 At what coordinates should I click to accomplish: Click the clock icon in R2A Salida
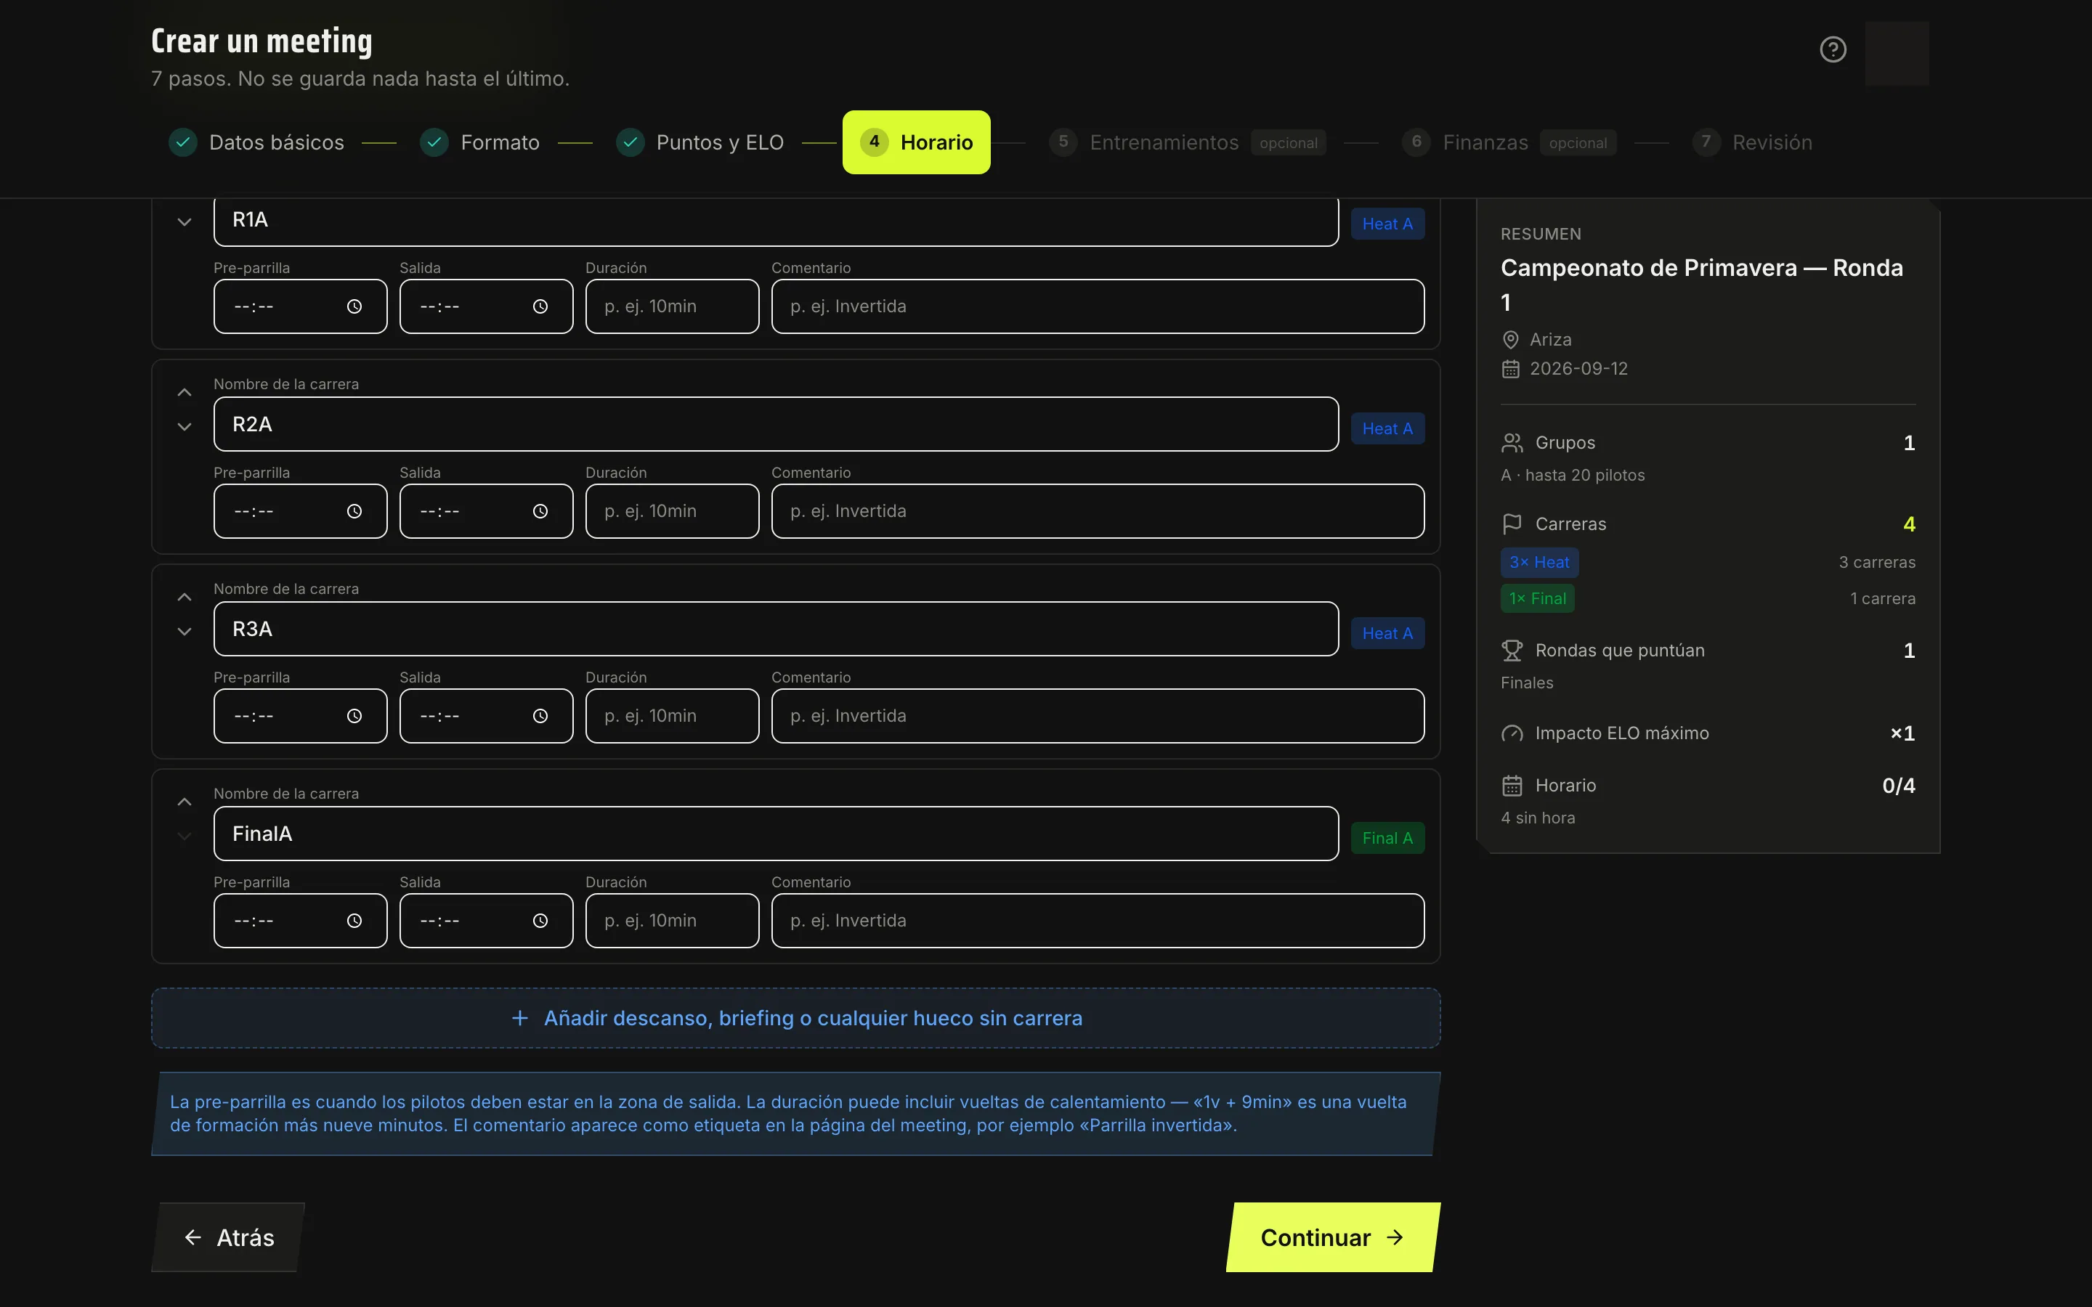coord(540,512)
